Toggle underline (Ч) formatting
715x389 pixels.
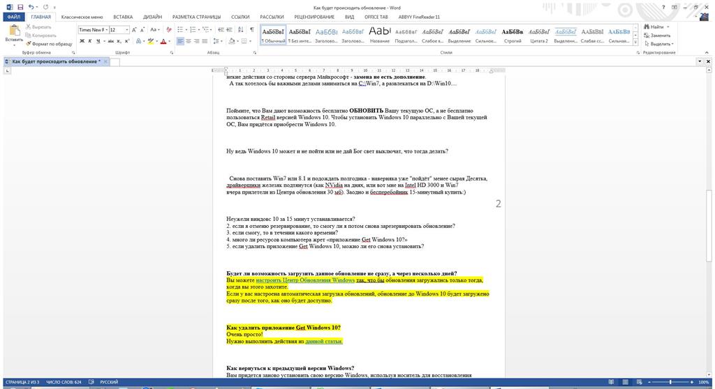98,41
